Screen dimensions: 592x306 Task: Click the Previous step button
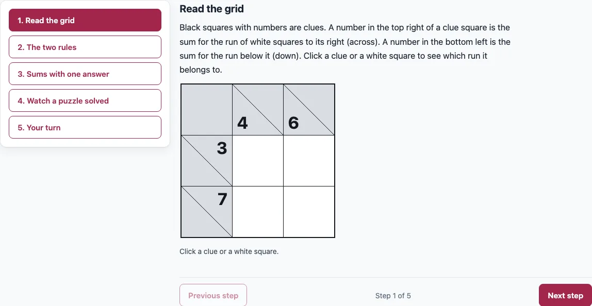tap(213, 295)
